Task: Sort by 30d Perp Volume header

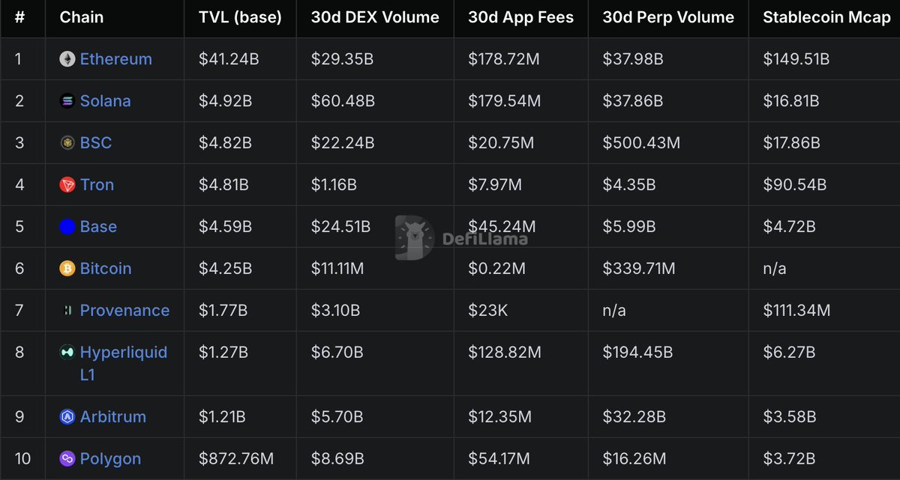Action: click(668, 18)
